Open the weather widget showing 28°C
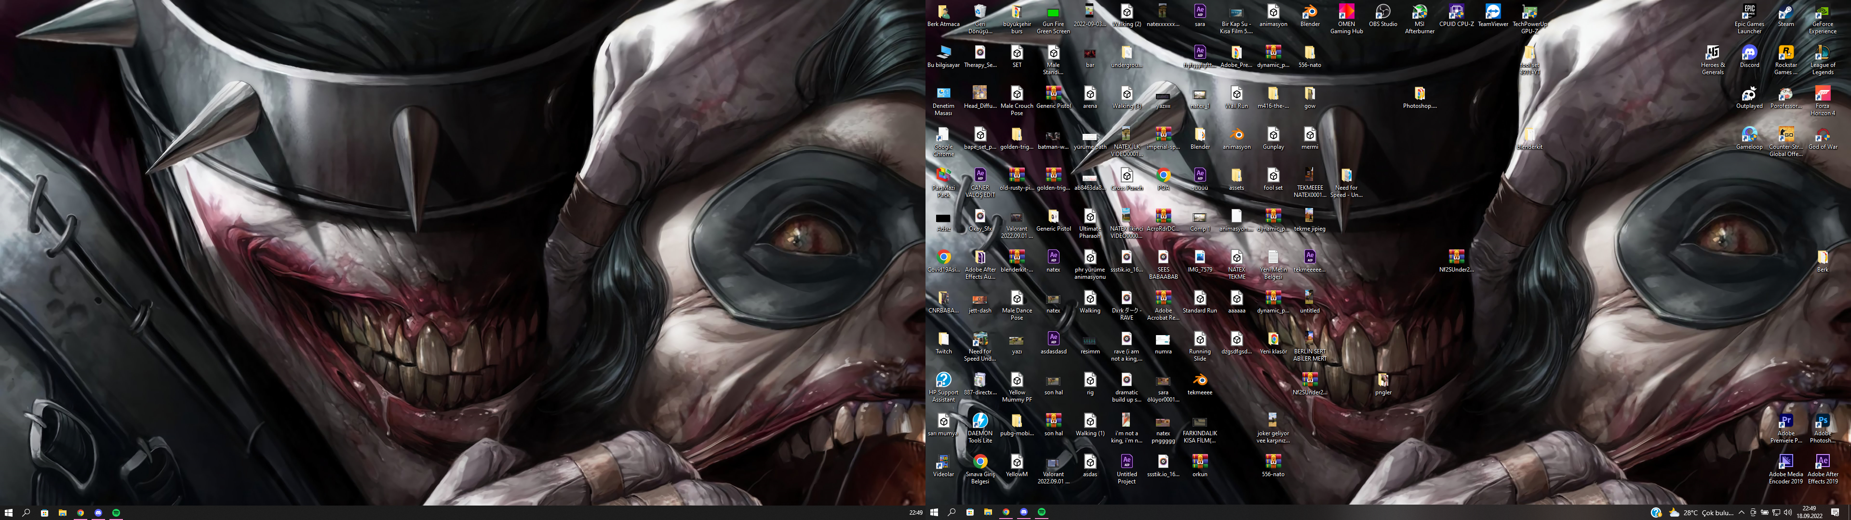 pyautogui.click(x=1700, y=512)
